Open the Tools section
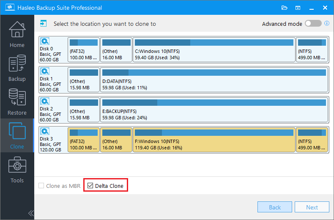334x220 pixels. (x=17, y=169)
